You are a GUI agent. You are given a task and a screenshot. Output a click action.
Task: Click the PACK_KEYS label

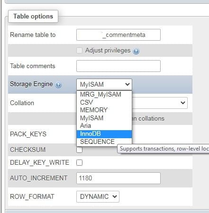(x=28, y=134)
